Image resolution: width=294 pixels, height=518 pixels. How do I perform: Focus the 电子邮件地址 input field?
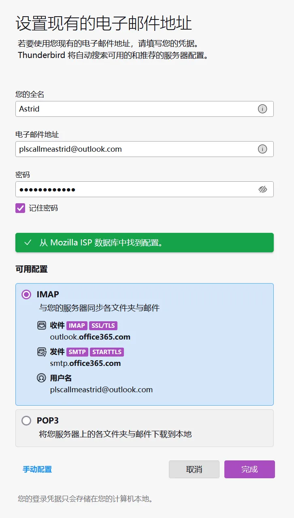145,149
